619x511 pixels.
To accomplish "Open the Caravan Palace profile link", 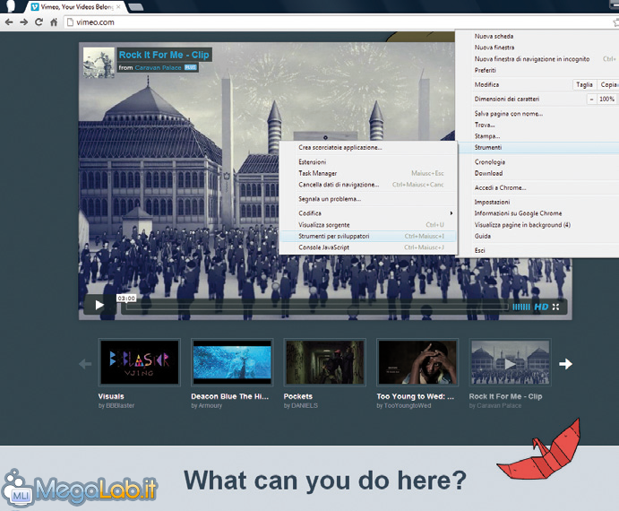I will (x=158, y=67).
